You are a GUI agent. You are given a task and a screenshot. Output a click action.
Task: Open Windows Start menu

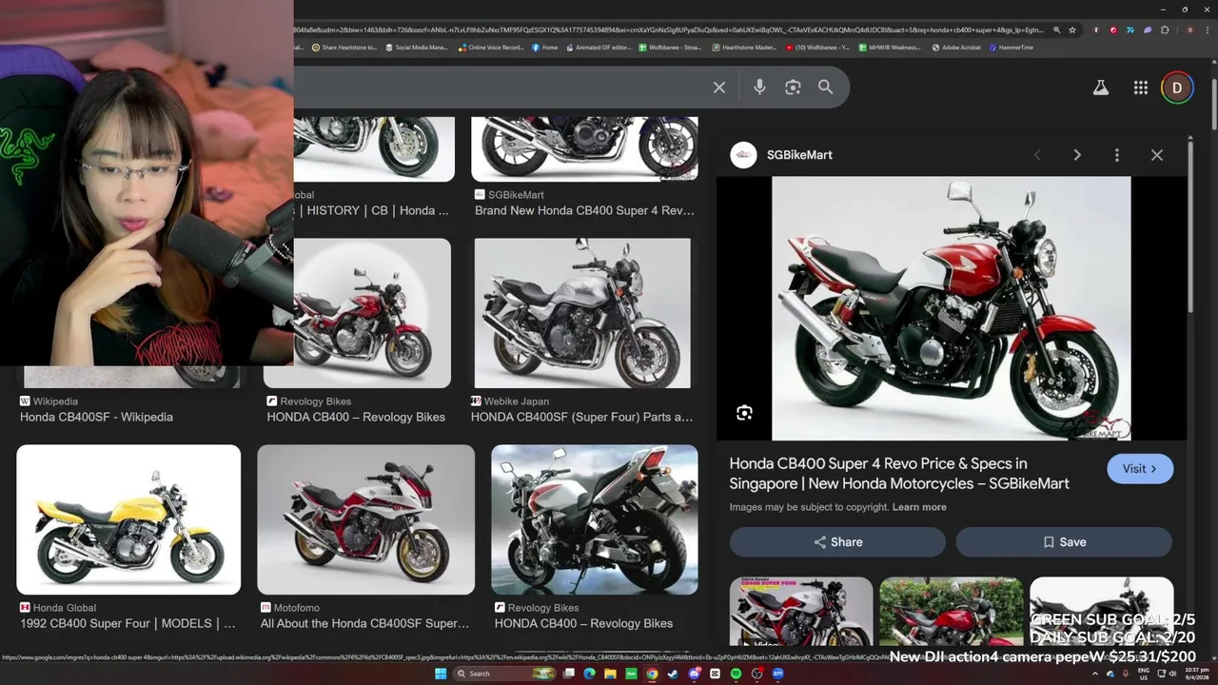coord(441,674)
